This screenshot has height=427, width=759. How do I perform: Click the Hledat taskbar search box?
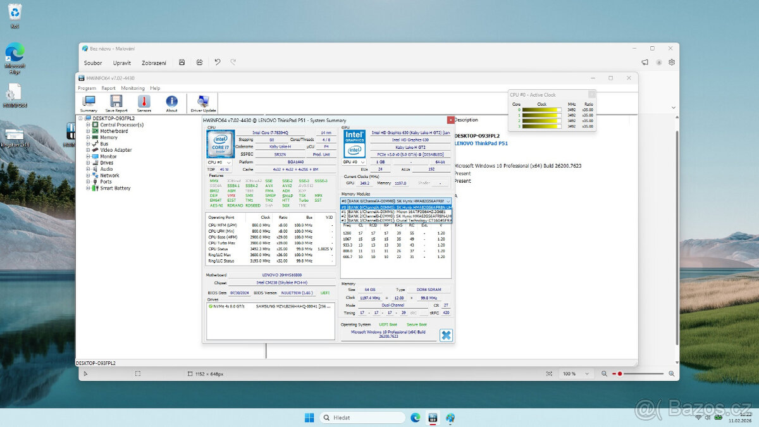click(362, 418)
